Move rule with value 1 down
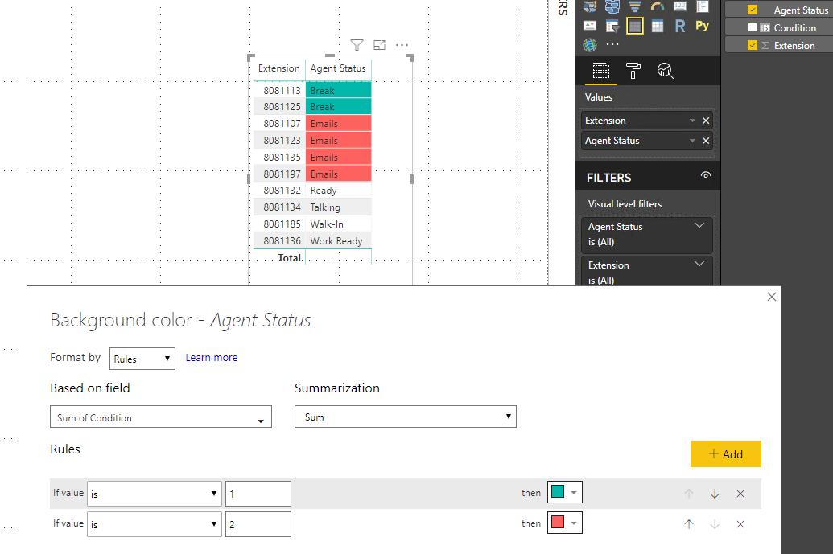The image size is (833, 554). coord(715,494)
